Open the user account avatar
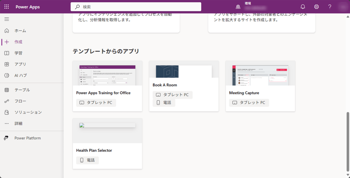Viewport: 350px width, 178px height. [x=343, y=7]
